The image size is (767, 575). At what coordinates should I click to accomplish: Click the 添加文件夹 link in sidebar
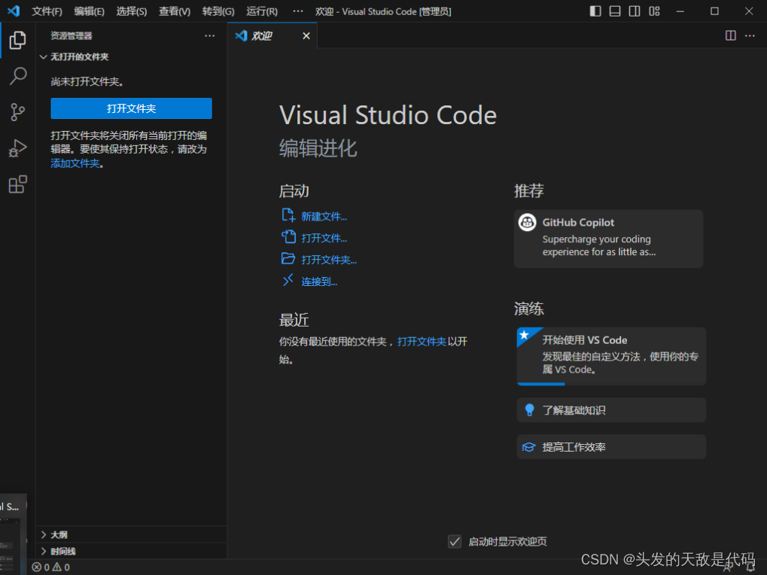click(75, 163)
